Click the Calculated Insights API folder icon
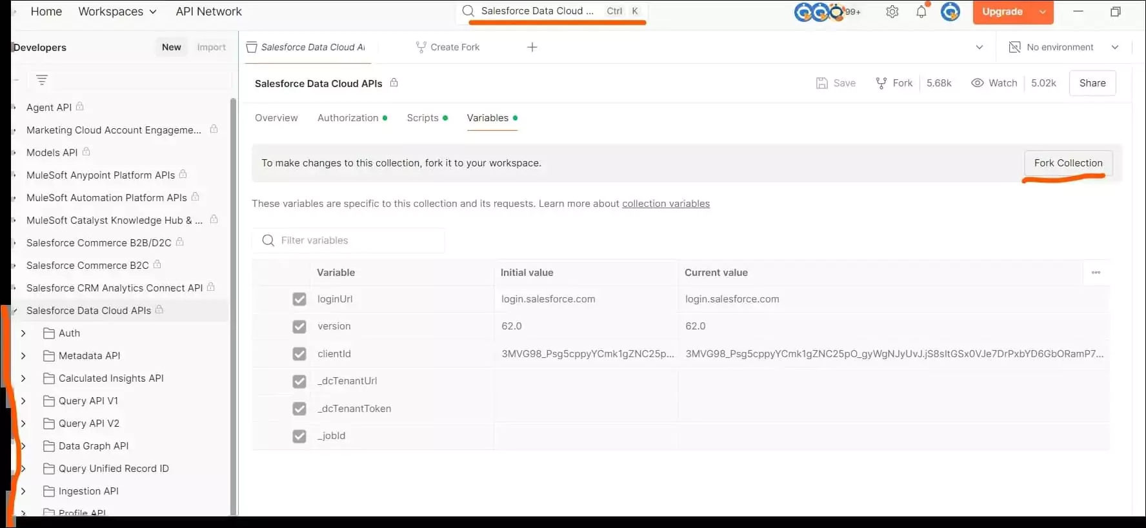The height and width of the screenshot is (528, 1146). point(48,378)
